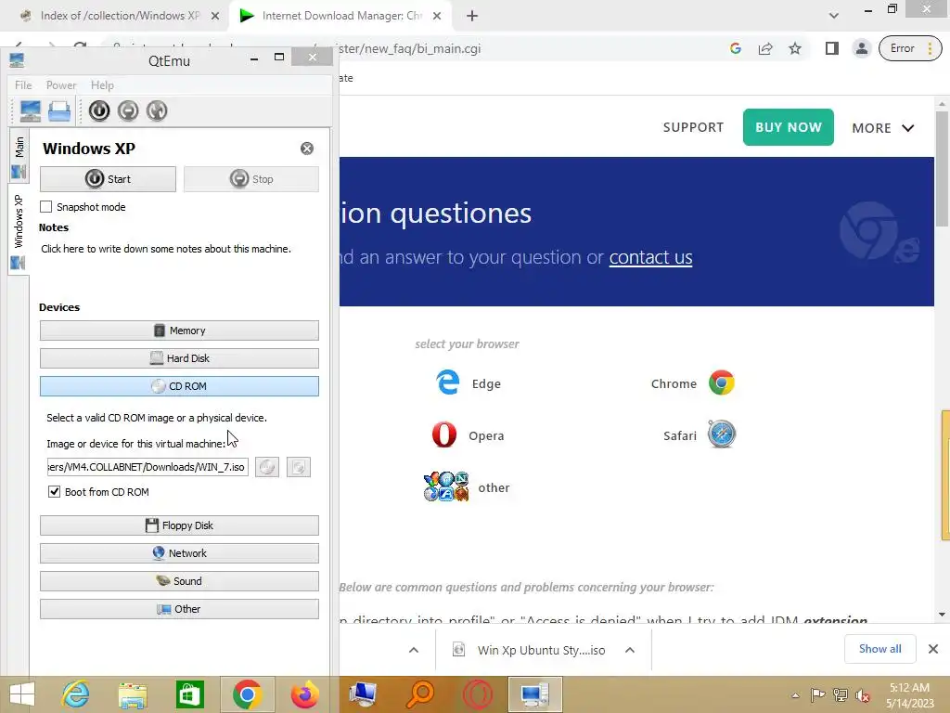The width and height of the screenshot is (950, 713).
Task: Start the Windows XP virtual machine
Action: [x=108, y=179]
